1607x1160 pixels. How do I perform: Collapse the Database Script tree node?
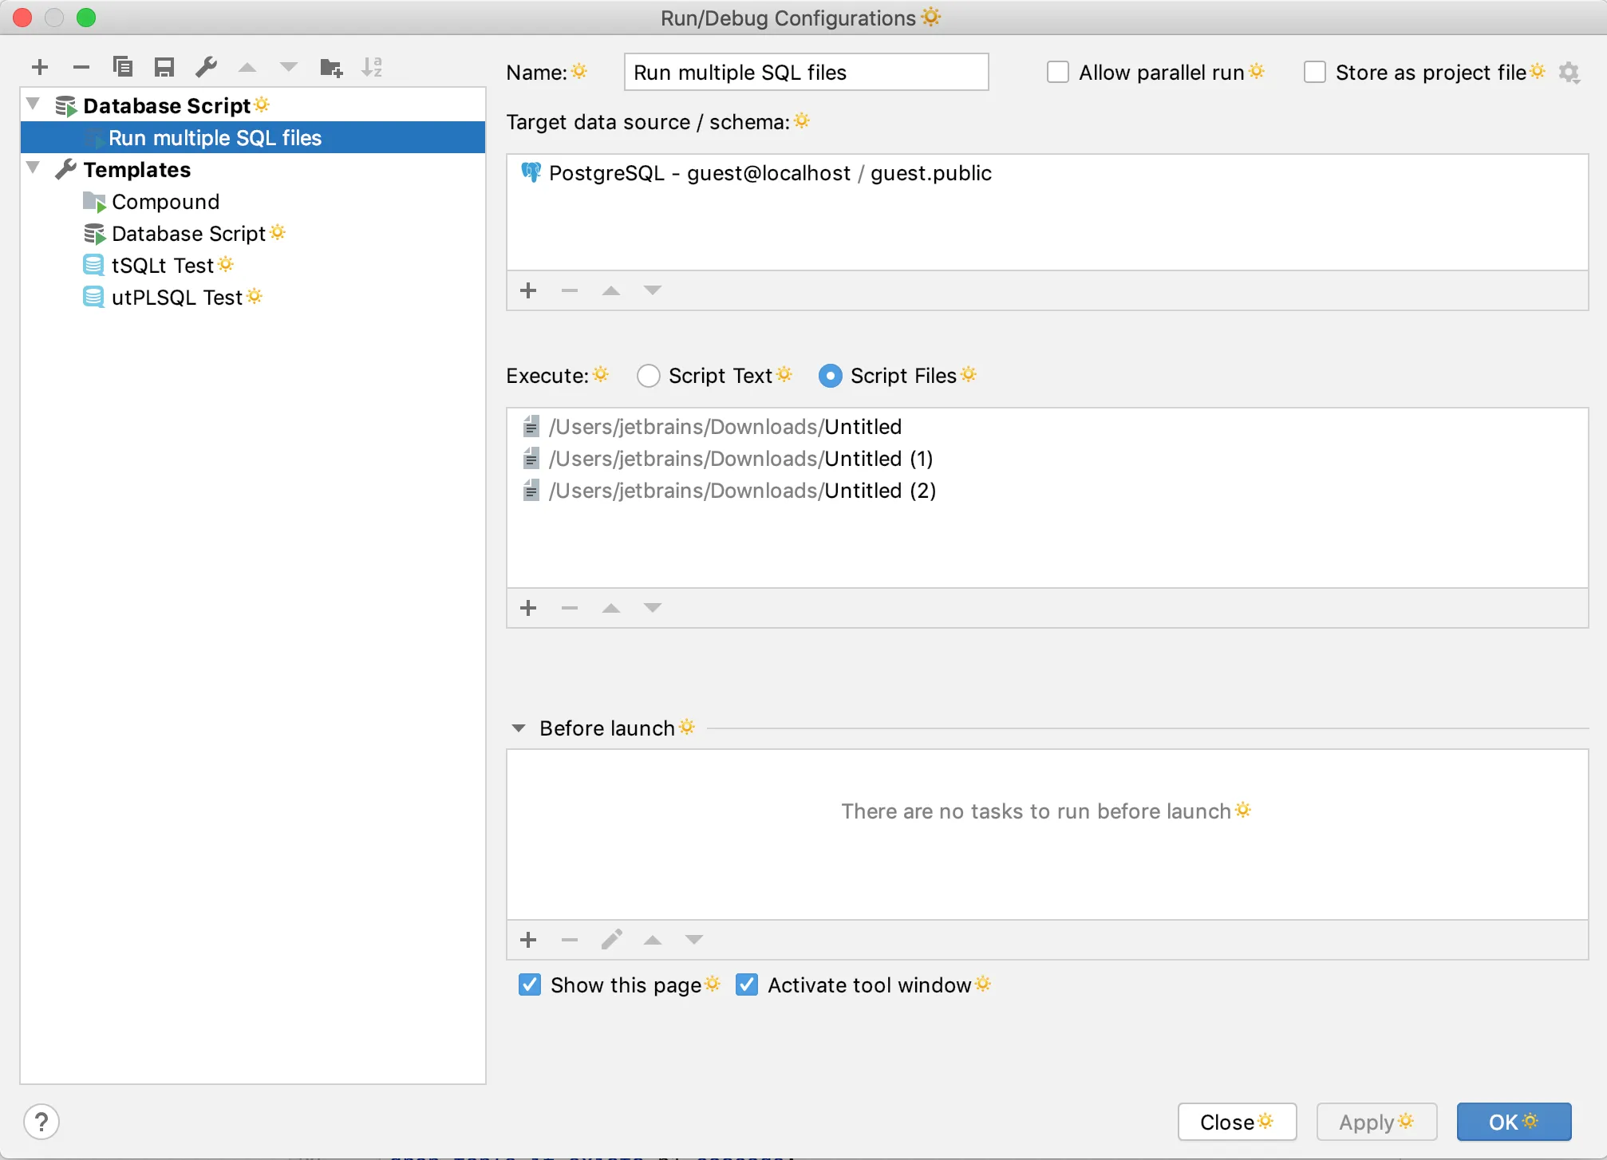tap(34, 105)
